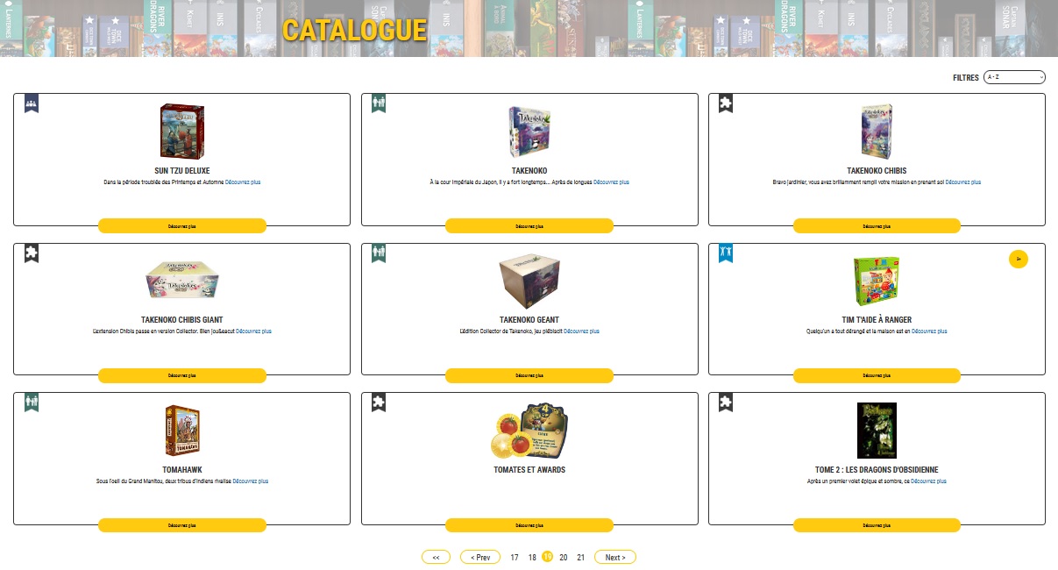Screen dimensions: 1058x570
Task: Click the TOMATES ET AWARDS title
Action: [529, 470]
